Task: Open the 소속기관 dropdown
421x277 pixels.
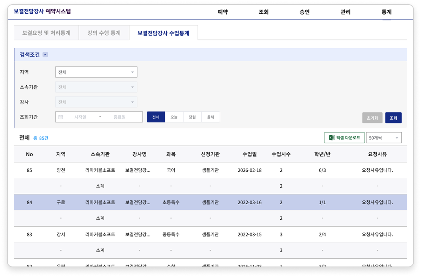Action: (96, 87)
